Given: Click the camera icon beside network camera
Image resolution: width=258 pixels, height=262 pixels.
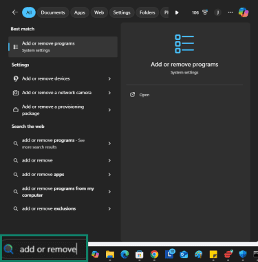Looking at the screenshot, I should point(16,93).
